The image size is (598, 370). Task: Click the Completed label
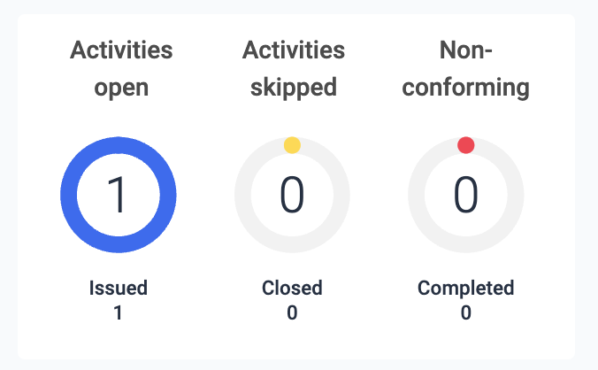(465, 288)
